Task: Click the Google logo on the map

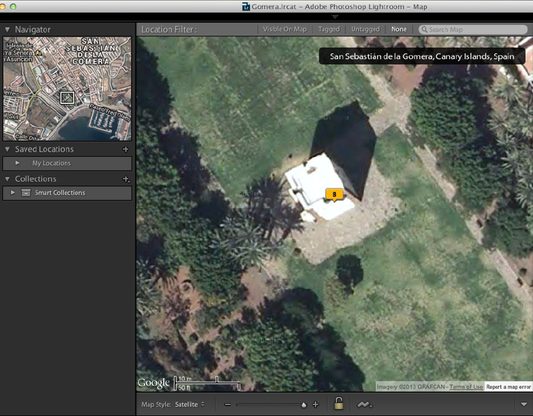Action: pos(154,383)
